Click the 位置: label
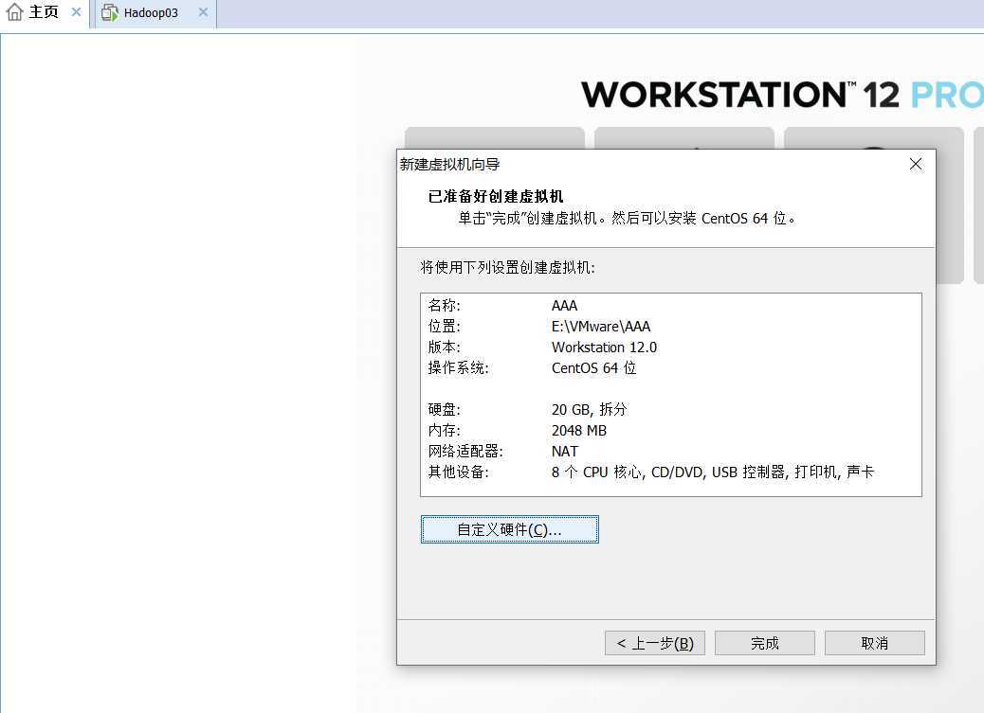This screenshot has width=984, height=713. pos(444,326)
